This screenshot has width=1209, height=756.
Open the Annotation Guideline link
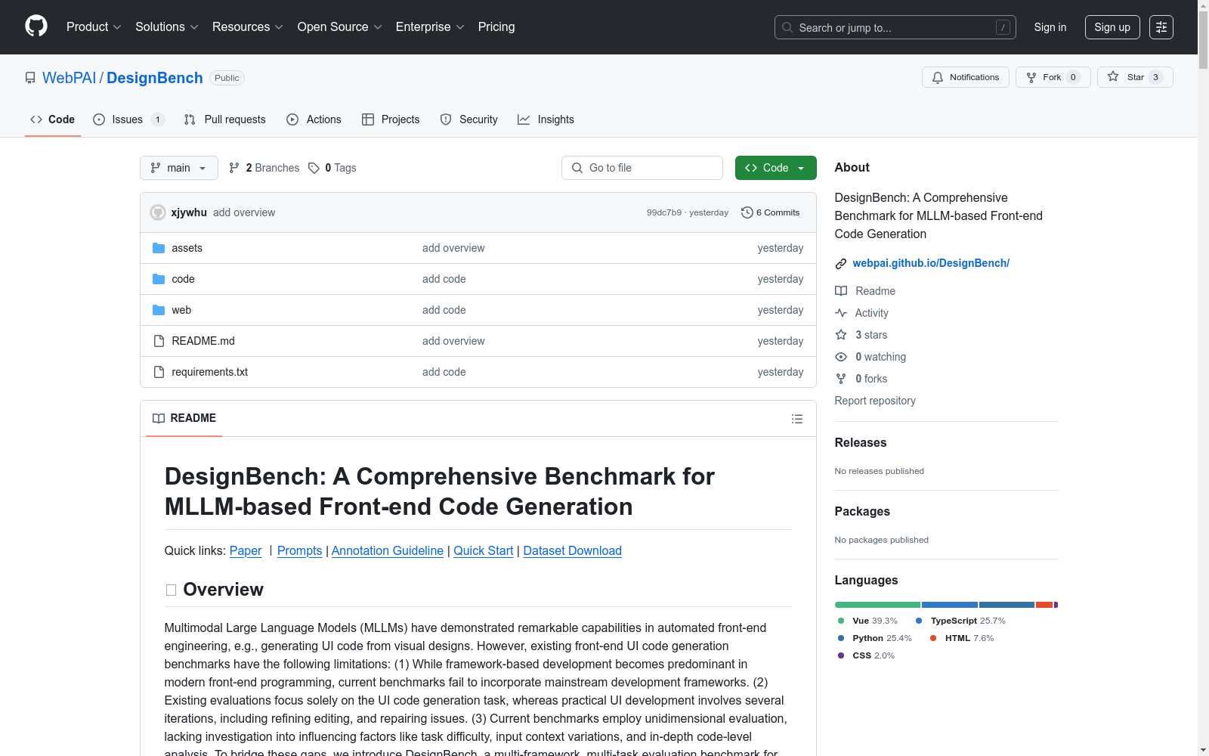tap(388, 550)
